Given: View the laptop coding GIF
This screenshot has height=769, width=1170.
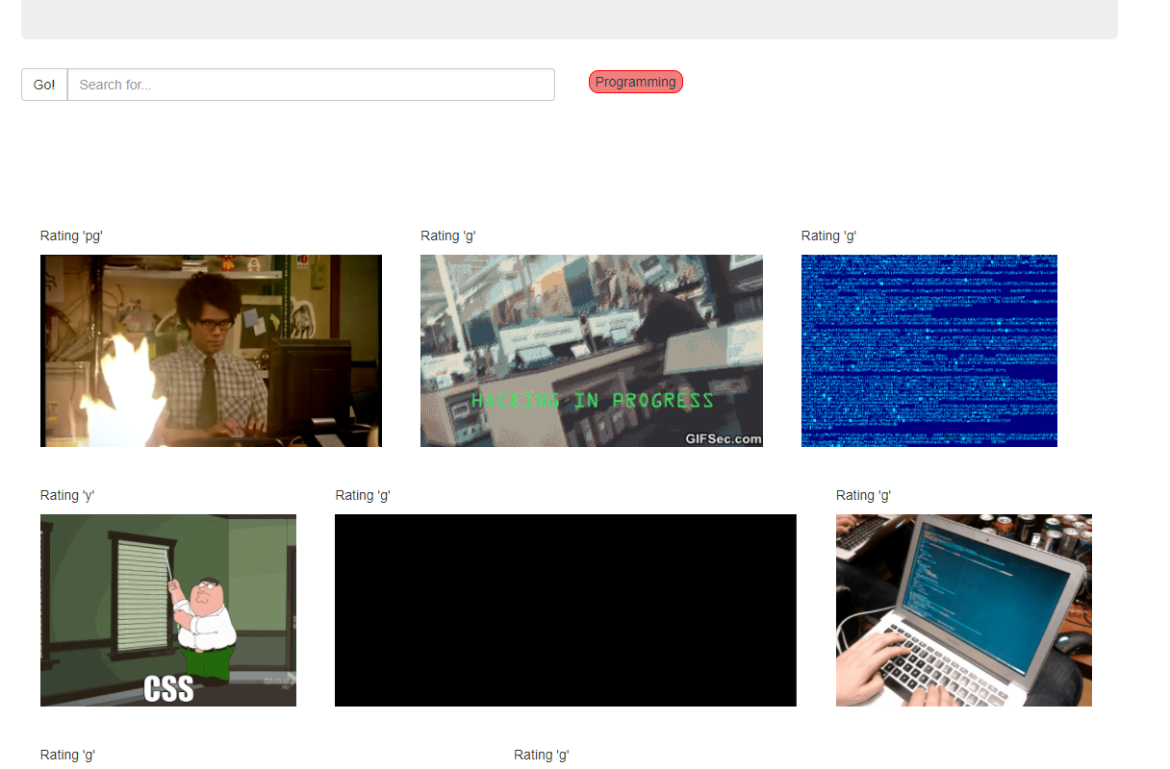Looking at the screenshot, I should [963, 609].
